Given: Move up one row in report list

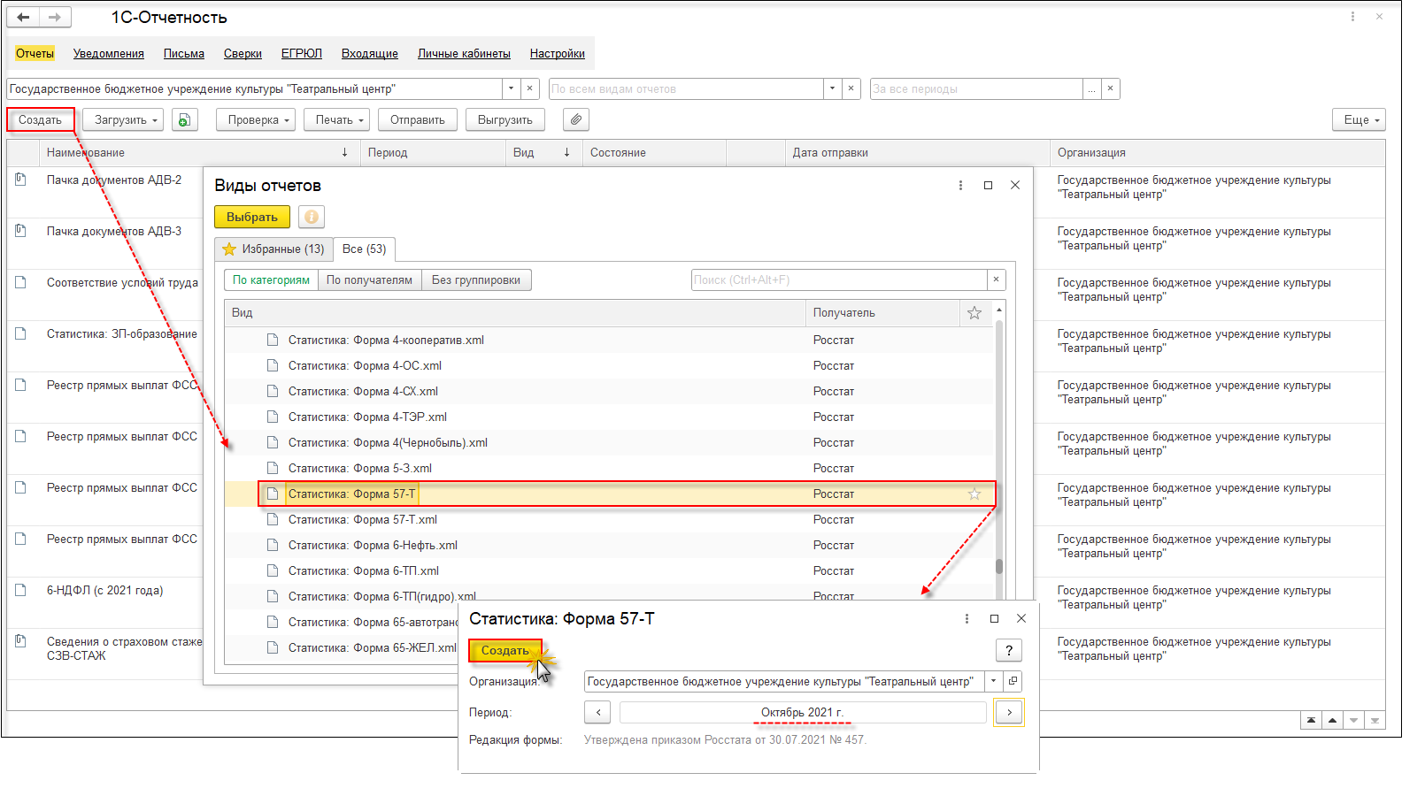Looking at the screenshot, I should (1332, 720).
